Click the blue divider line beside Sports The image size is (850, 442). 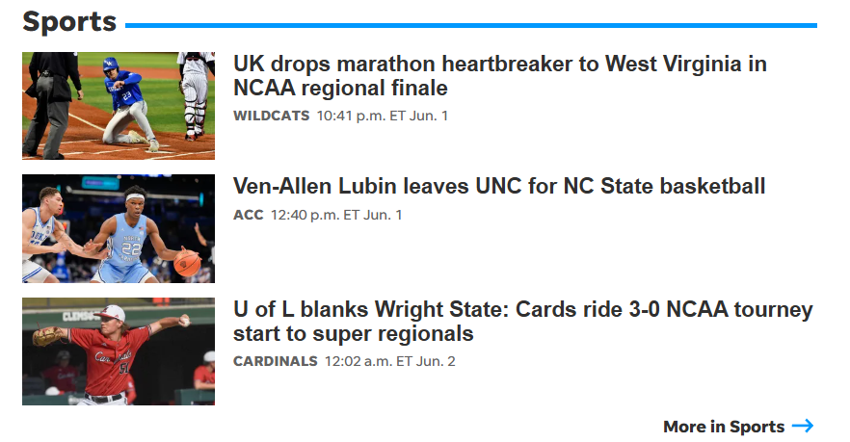[470, 25]
